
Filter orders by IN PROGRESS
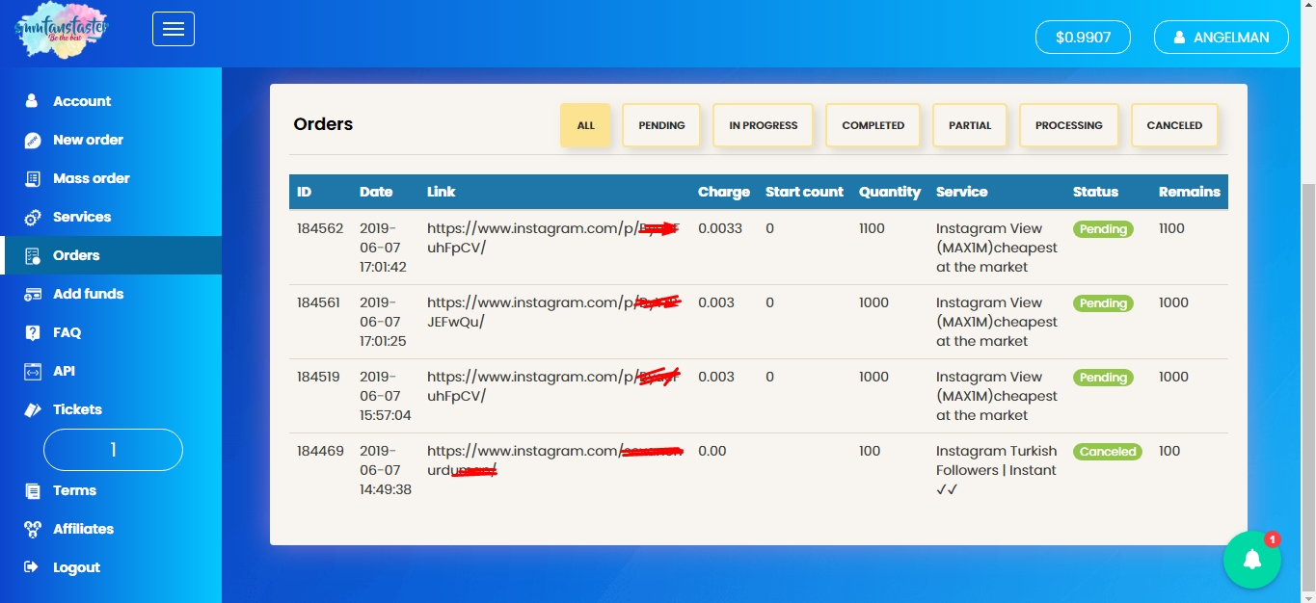(763, 125)
